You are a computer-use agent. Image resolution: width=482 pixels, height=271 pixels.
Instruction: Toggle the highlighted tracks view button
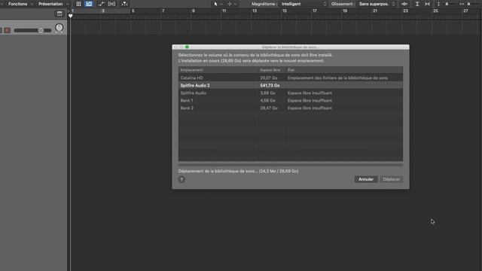pyautogui.click(x=89, y=4)
